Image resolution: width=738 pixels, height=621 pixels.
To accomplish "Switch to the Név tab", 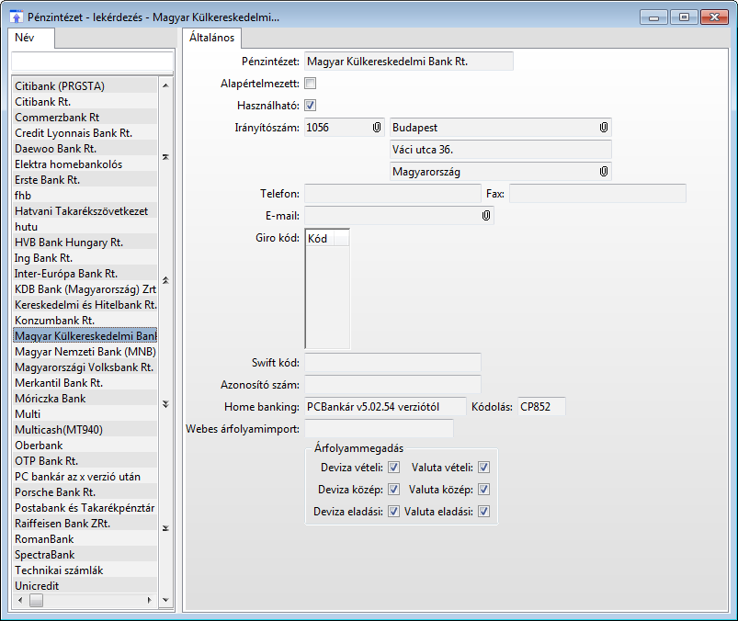I will point(25,39).
